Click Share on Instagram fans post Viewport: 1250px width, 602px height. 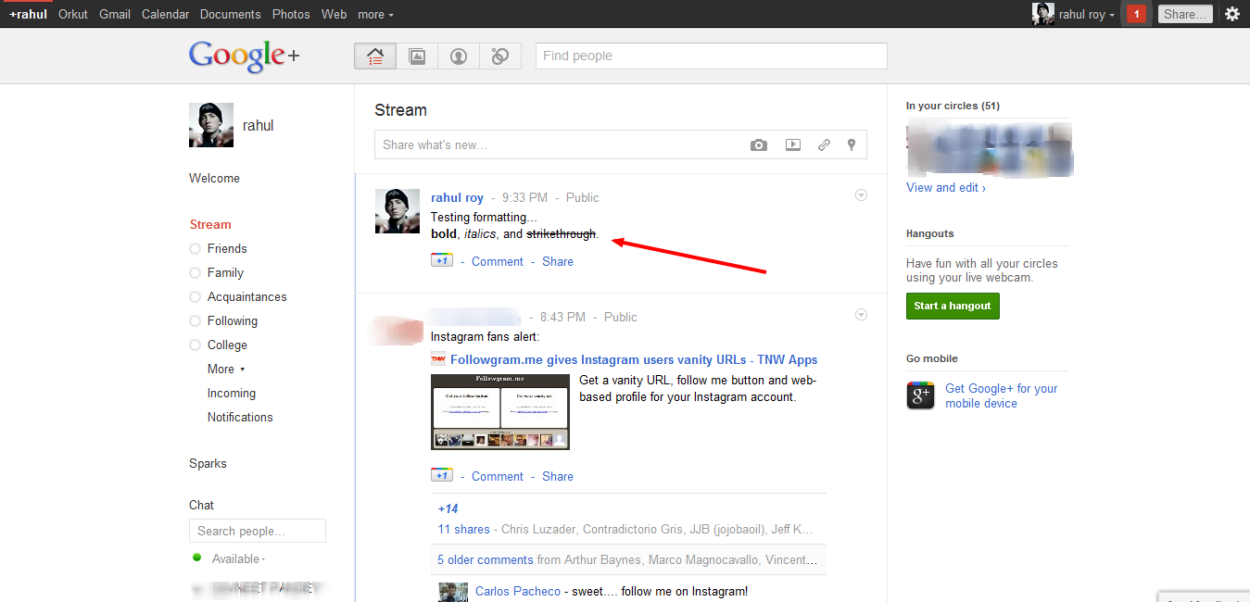(x=558, y=476)
